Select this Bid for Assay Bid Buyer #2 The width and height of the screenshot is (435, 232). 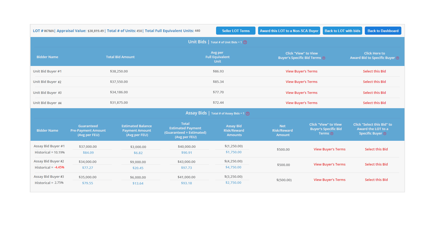click(x=376, y=164)
